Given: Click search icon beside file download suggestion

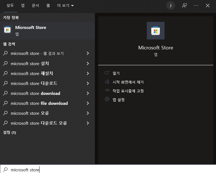Looking at the screenshot, I should click(x=5, y=103).
